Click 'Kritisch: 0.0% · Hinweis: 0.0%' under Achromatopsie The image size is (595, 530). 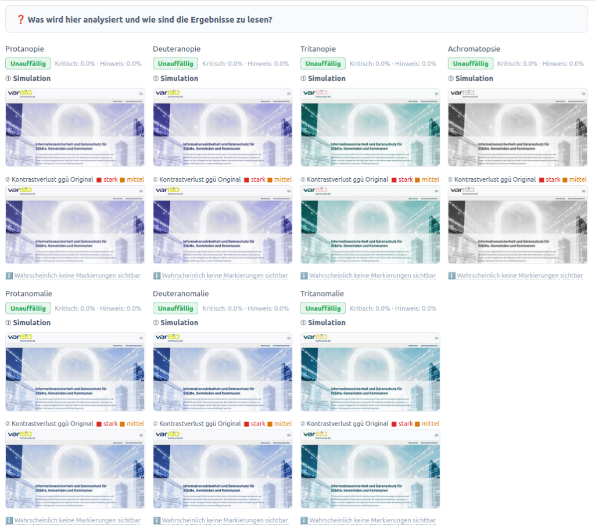pos(540,64)
